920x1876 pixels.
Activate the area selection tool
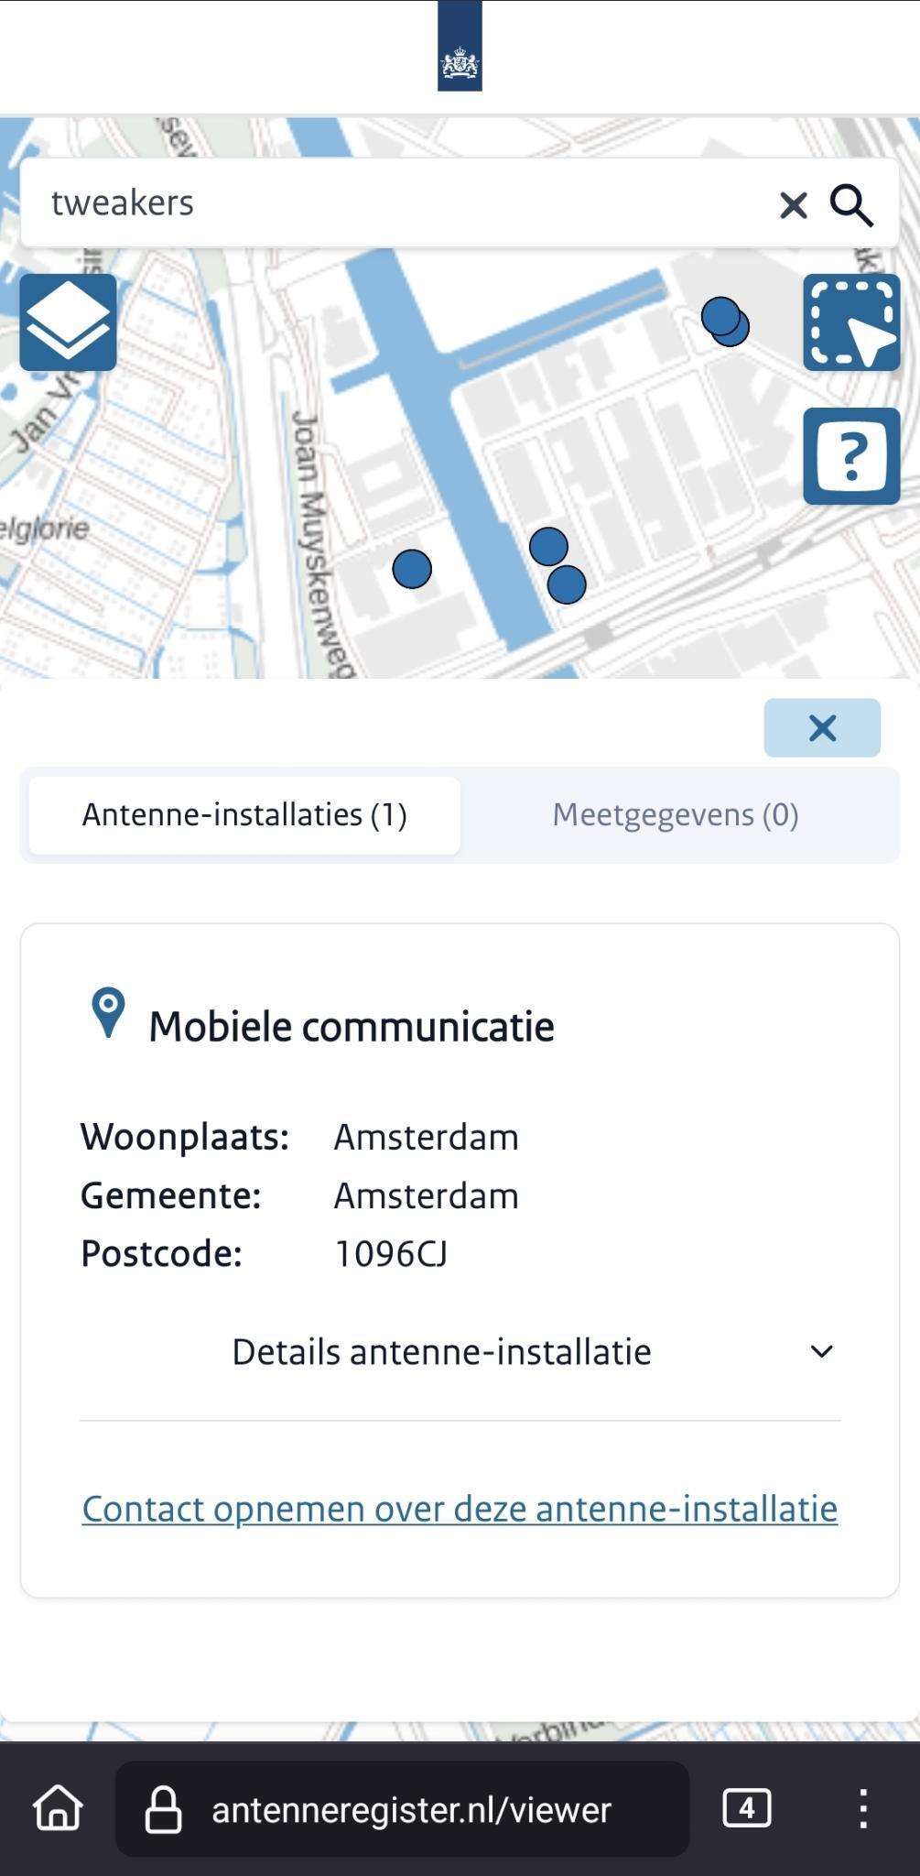851,322
